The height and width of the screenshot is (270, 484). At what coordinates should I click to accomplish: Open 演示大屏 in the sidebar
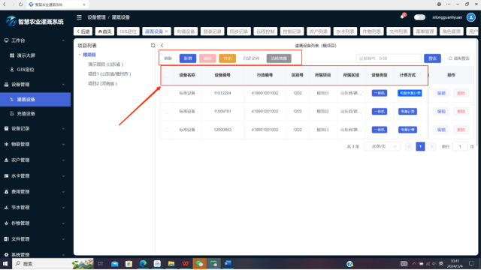[26, 55]
